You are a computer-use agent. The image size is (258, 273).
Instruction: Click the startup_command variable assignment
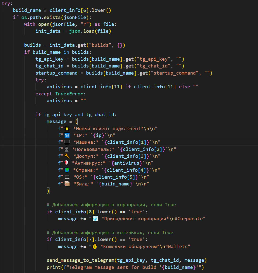pyautogui.click(x=56, y=73)
